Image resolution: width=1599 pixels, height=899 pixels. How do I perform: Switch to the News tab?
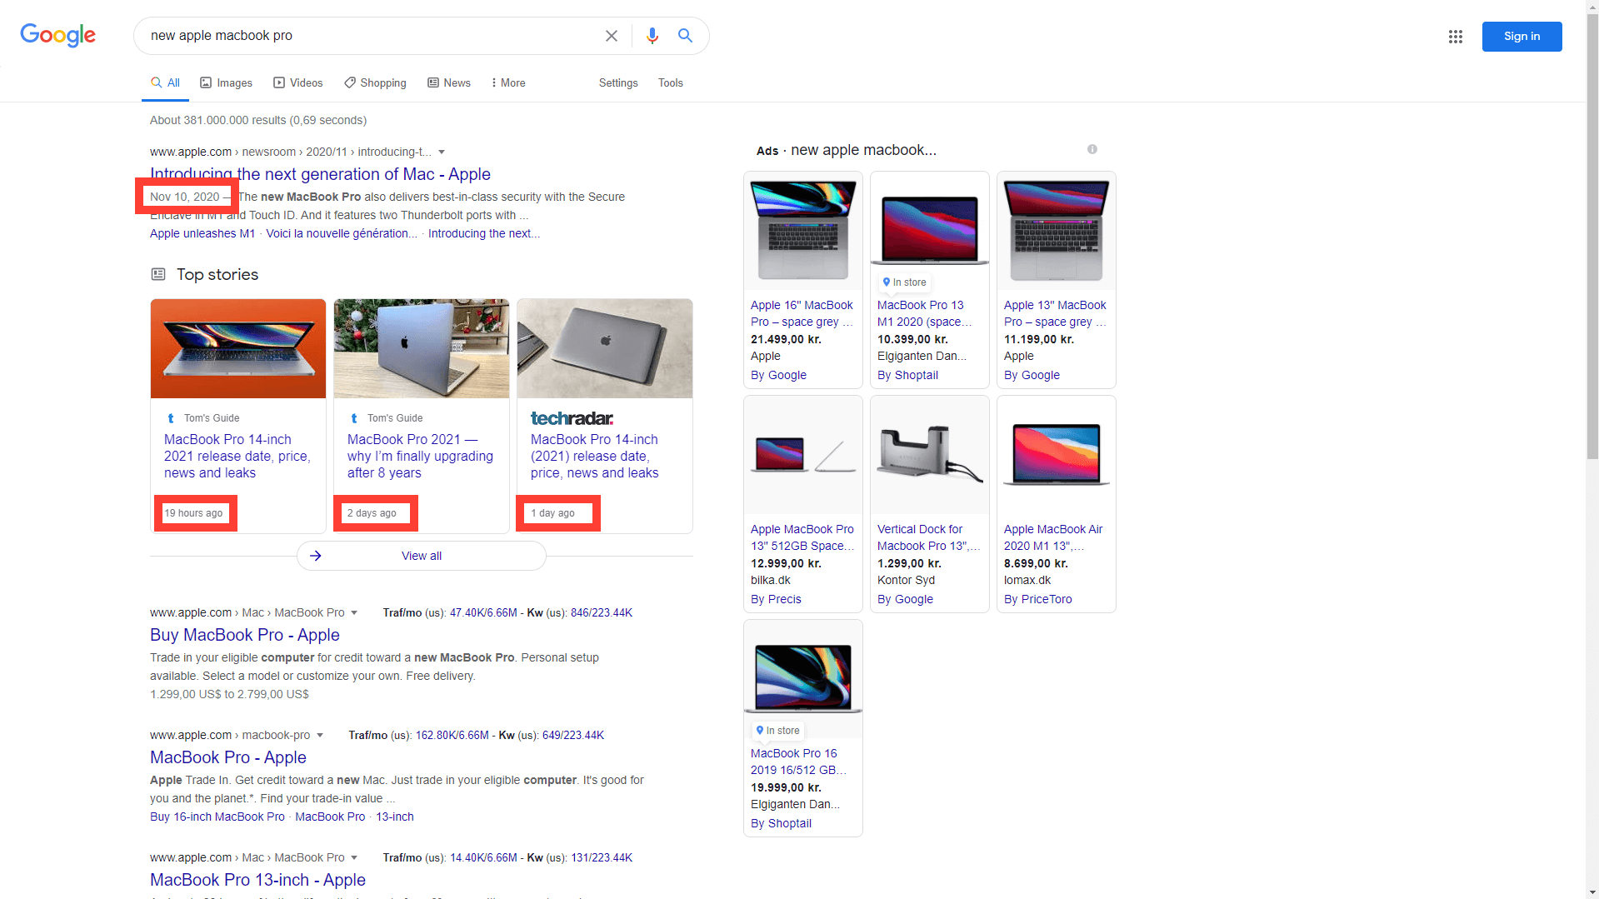click(x=449, y=82)
